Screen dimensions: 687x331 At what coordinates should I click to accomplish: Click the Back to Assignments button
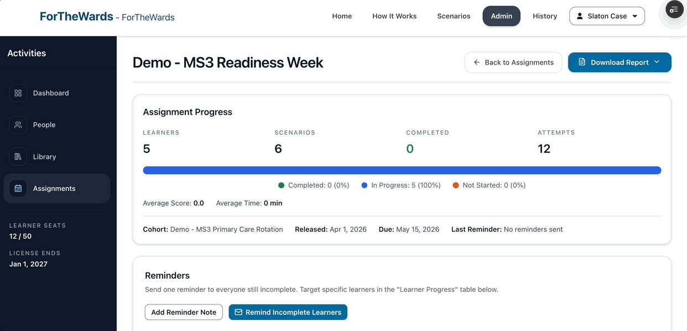[513, 62]
